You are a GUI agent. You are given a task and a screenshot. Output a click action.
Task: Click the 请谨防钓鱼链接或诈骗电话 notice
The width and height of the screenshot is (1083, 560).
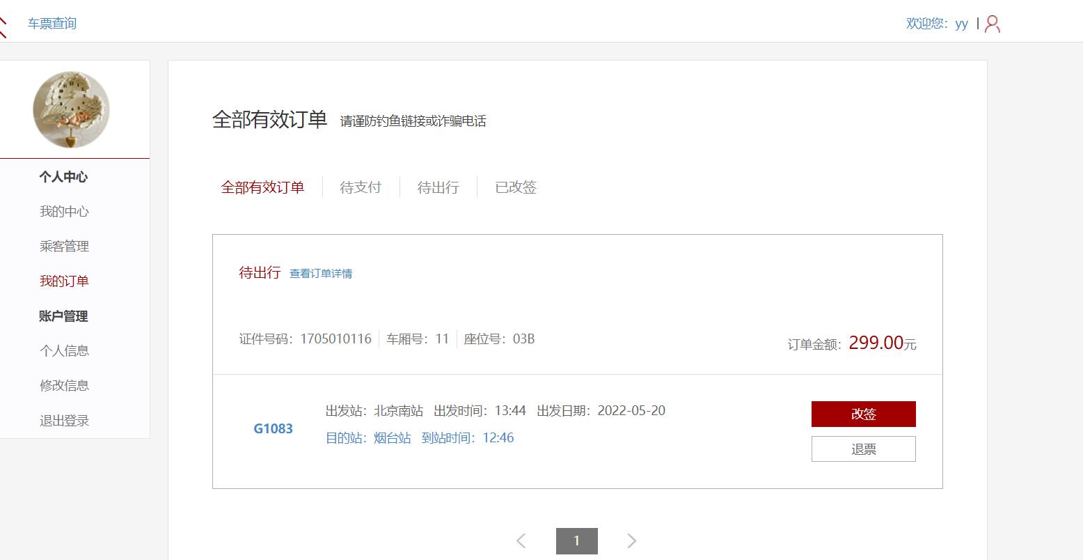tap(413, 121)
